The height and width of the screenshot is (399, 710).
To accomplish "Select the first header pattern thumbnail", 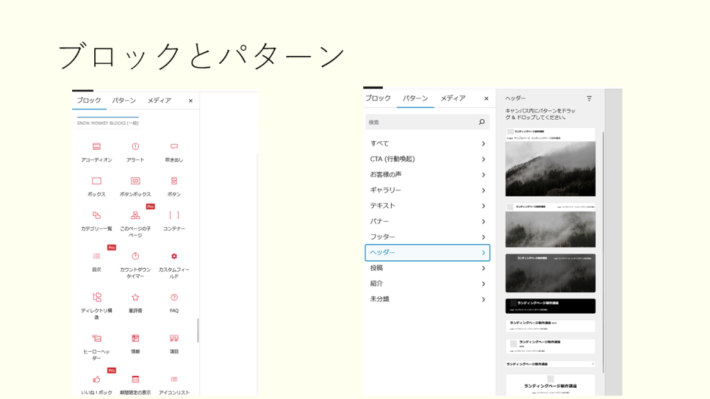I will tap(550, 162).
